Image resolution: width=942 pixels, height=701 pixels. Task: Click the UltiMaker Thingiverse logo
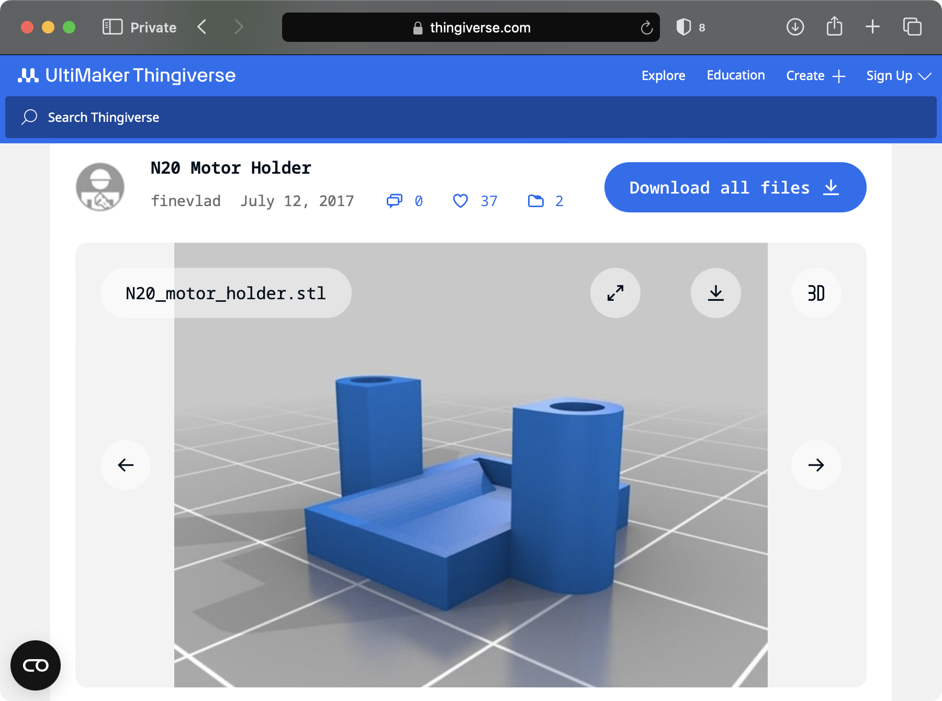[x=127, y=76]
